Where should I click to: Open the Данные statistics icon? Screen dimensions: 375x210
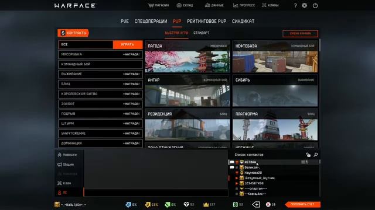pos(207,5)
